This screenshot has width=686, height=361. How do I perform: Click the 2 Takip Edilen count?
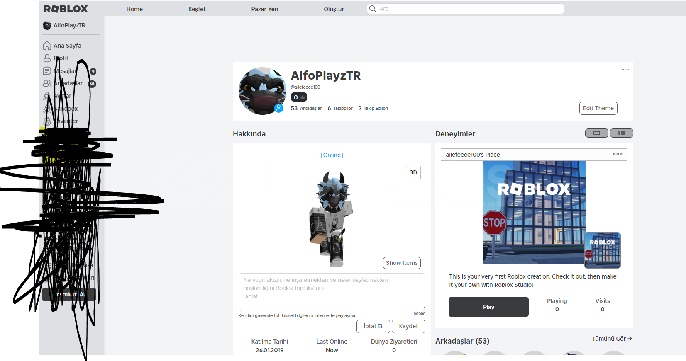[373, 108]
